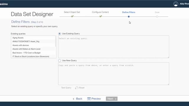This screenshot has height=106, width=189.
Task: Choose the Aging Assets query
Action: coord(33,38)
